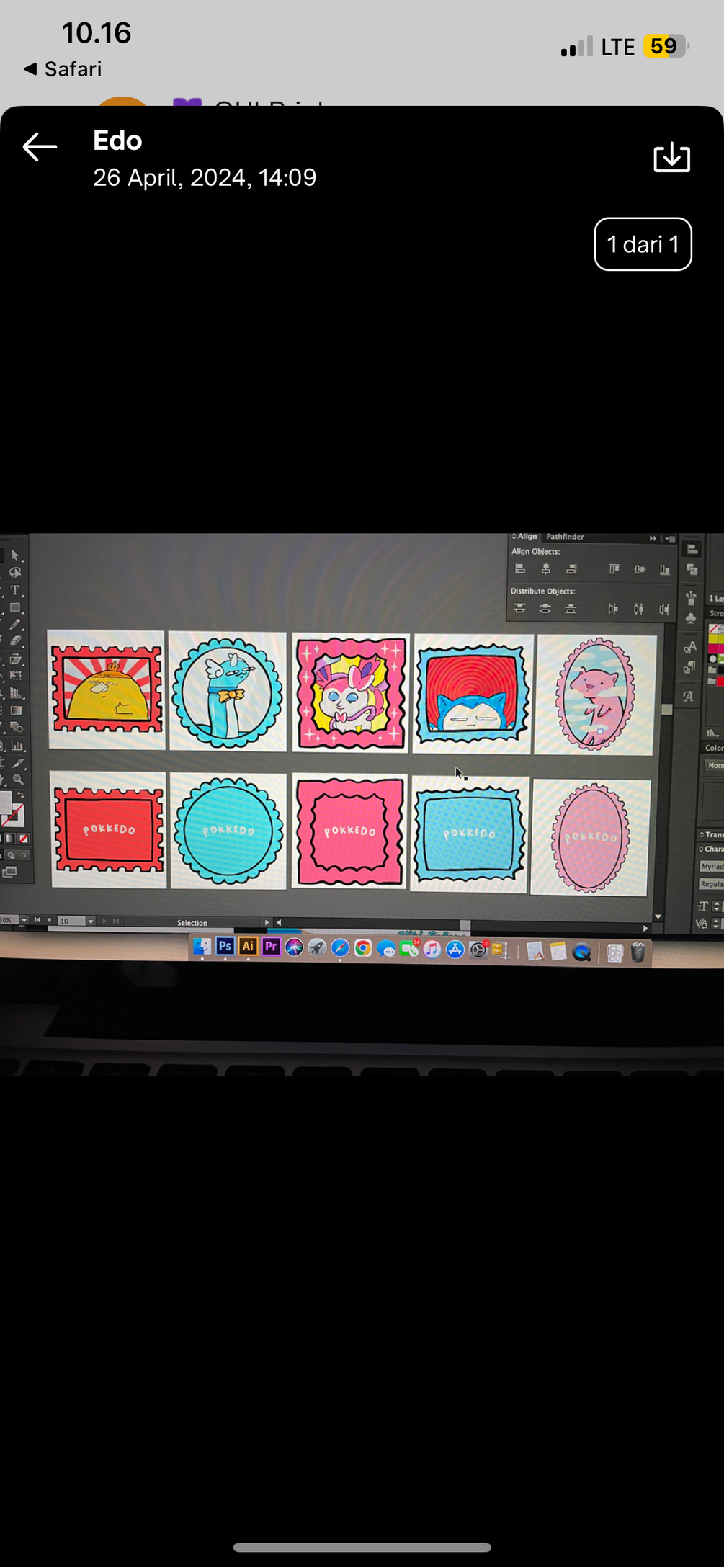Tap the '1 dari 1' image counter

(643, 244)
